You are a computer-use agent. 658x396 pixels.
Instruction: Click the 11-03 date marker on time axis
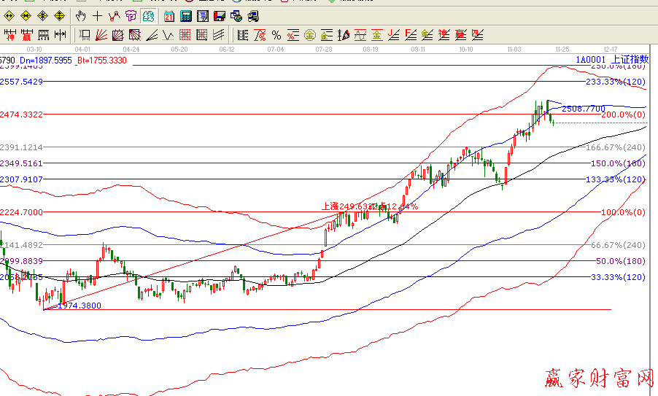coord(514,49)
